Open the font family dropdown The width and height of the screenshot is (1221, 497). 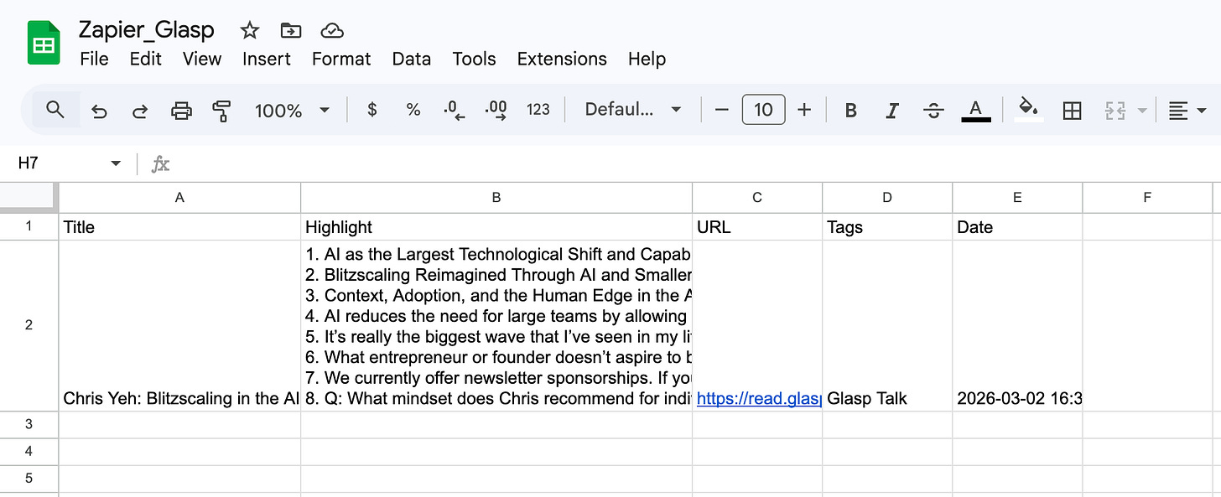[x=633, y=110]
